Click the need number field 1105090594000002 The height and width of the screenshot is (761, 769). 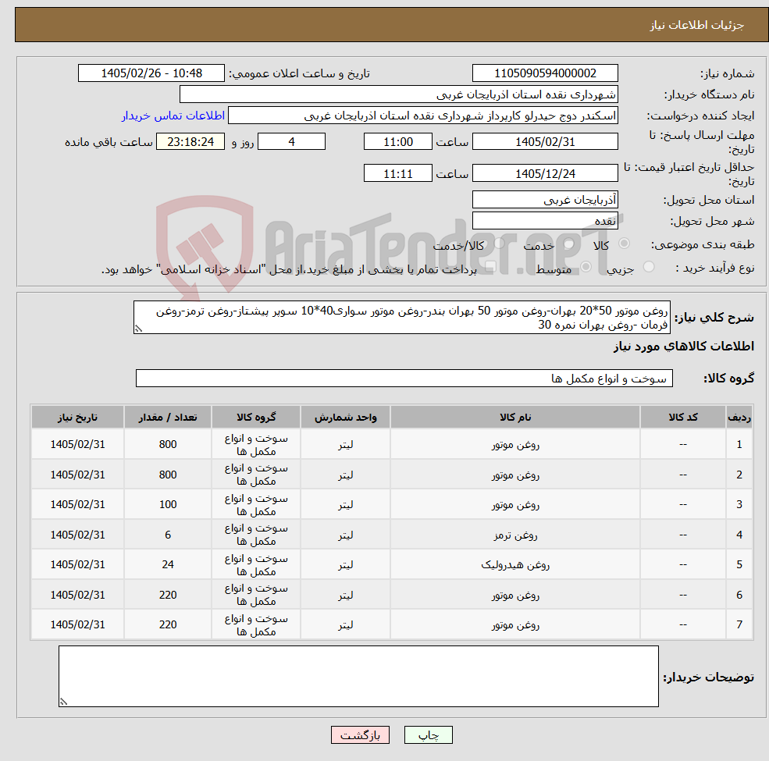(x=545, y=73)
